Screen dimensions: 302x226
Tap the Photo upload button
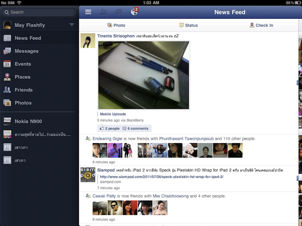pyautogui.click(x=116, y=25)
